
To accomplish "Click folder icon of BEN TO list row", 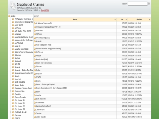I will tap(35, 77).
